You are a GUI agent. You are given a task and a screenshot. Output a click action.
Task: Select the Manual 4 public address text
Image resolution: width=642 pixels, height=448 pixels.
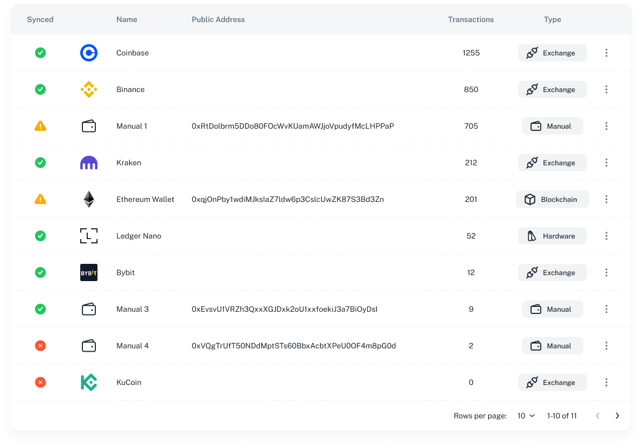pyautogui.click(x=294, y=346)
